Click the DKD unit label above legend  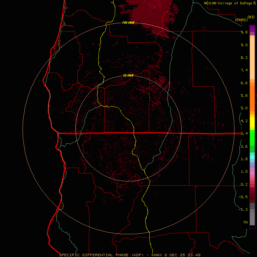click(251, 17)
